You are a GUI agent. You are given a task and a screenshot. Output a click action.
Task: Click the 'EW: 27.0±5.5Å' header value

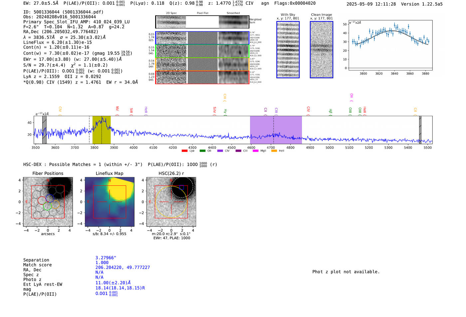(41, 3)
